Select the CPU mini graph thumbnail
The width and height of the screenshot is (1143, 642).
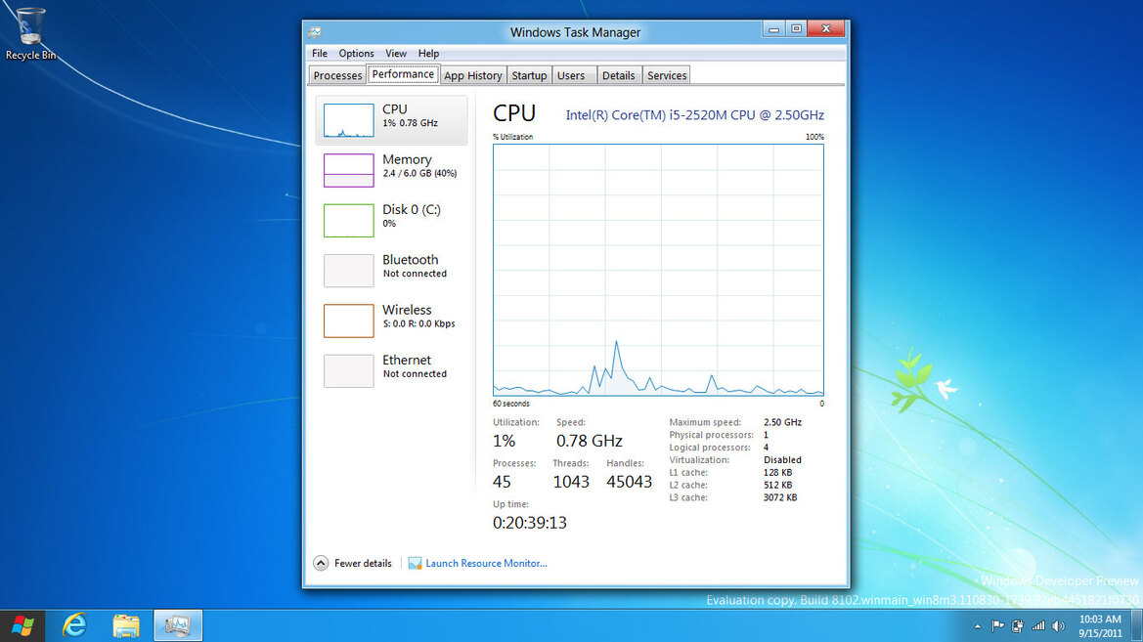348,120
